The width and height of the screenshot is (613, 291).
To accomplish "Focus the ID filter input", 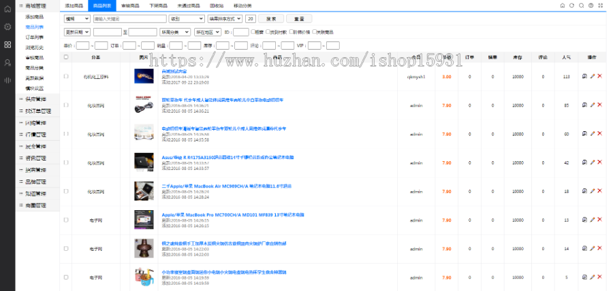I will click(241, 32).
